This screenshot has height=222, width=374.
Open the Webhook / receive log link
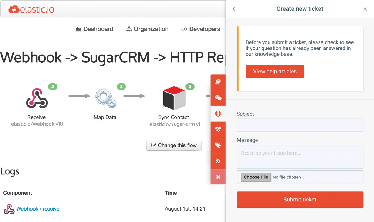point(38,209)
